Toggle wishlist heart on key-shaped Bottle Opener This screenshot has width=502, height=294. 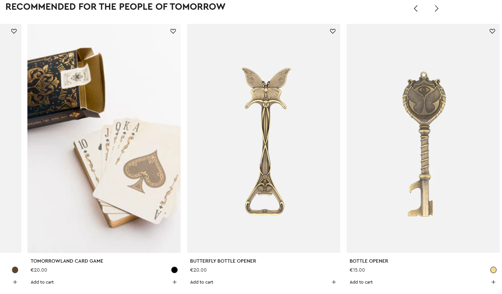(x=492, y=31)
